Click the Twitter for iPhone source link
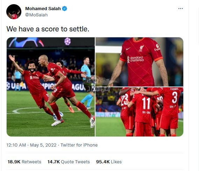This screenshot has height=171, width=199. 79,145
